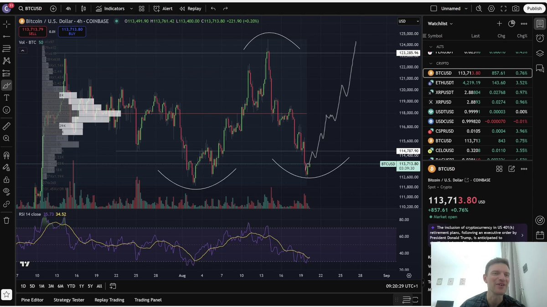Screen dimensions: 547x307
Task: Open the chats icon in right sidebar
Action: (x=540, y=68)
